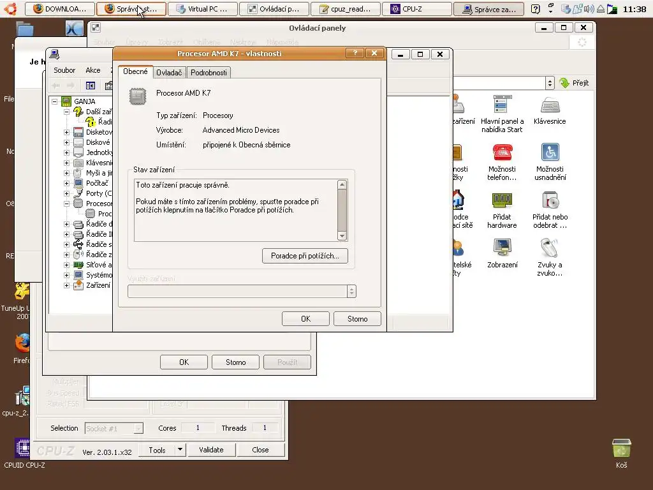
Task: Open the Přidat nebo odebrat... icon
Action: pos(550,209)
